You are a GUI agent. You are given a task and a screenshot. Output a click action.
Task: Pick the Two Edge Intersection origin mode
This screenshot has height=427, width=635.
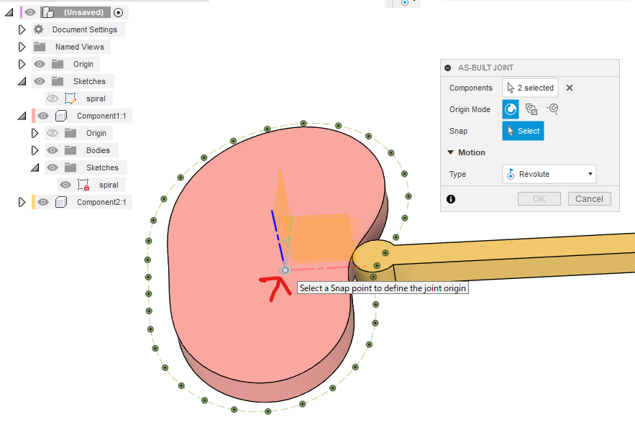tap(552, 109)
